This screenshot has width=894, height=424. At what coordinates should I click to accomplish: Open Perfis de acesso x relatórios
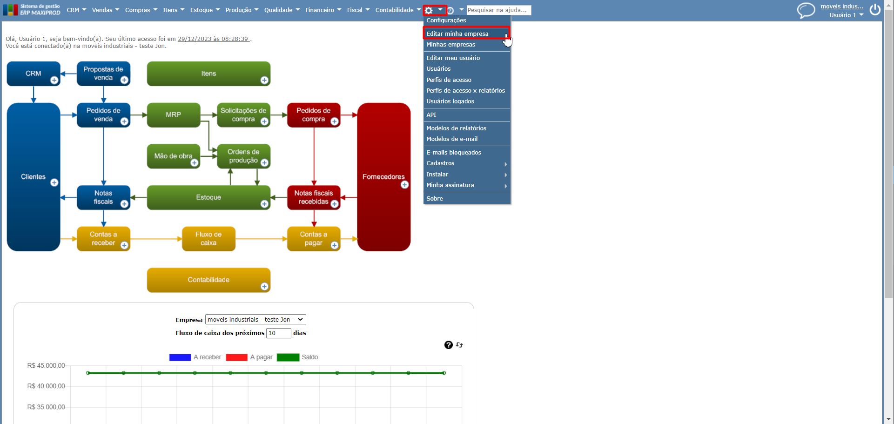pos(467,91)
